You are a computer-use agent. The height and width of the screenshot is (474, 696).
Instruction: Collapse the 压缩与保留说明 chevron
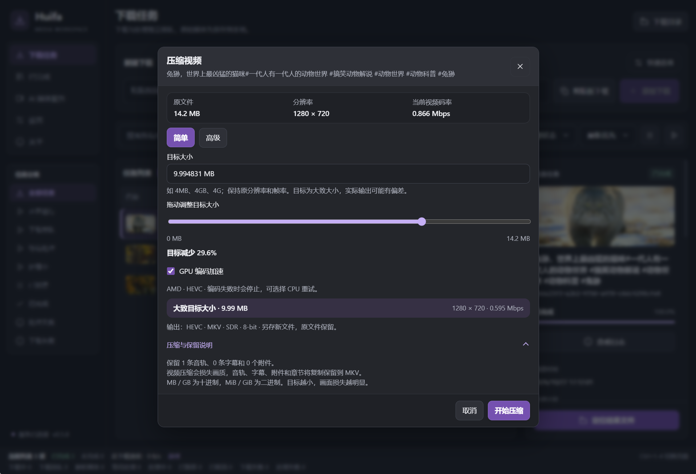tap(526, 344)
